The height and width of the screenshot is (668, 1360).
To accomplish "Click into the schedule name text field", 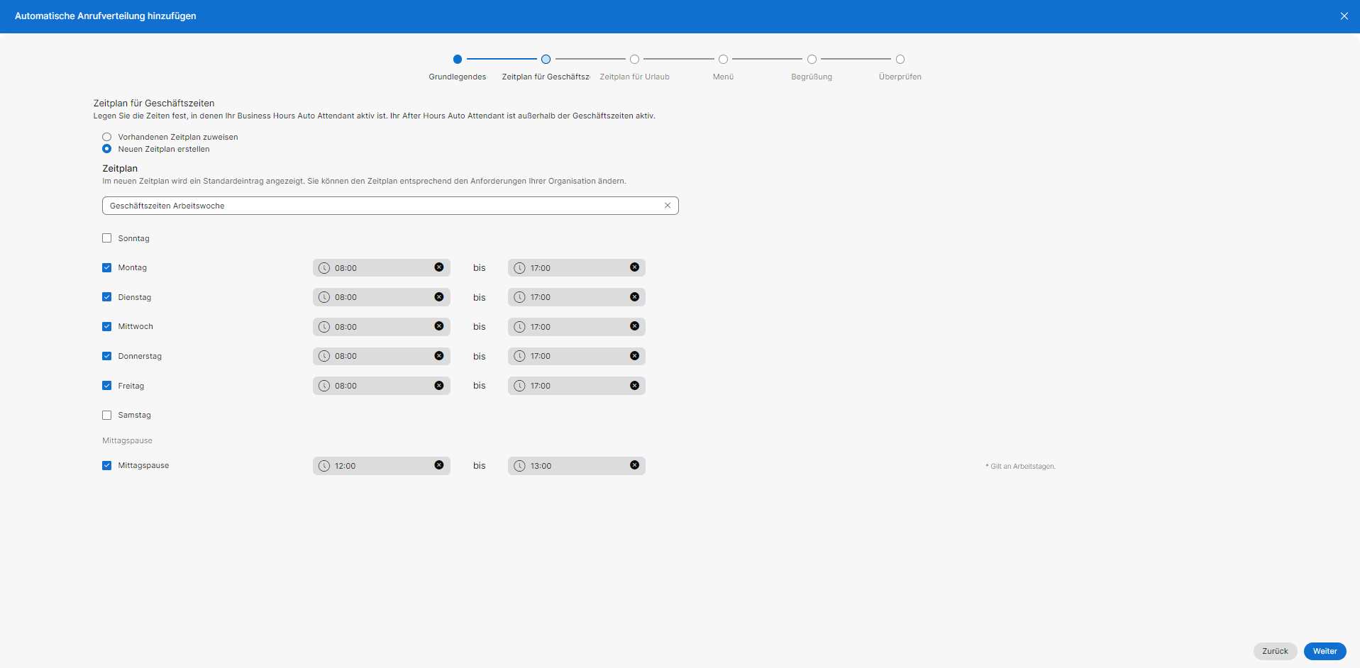I will pos(383,206).
